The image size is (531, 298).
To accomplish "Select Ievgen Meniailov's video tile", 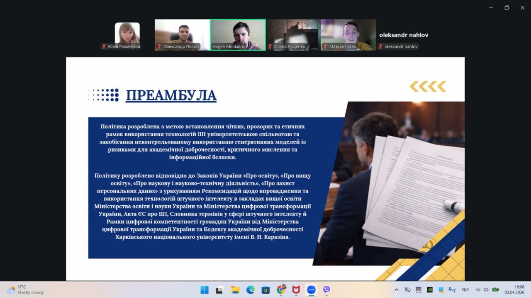I will pyautogui.click(x=238, y=35).
